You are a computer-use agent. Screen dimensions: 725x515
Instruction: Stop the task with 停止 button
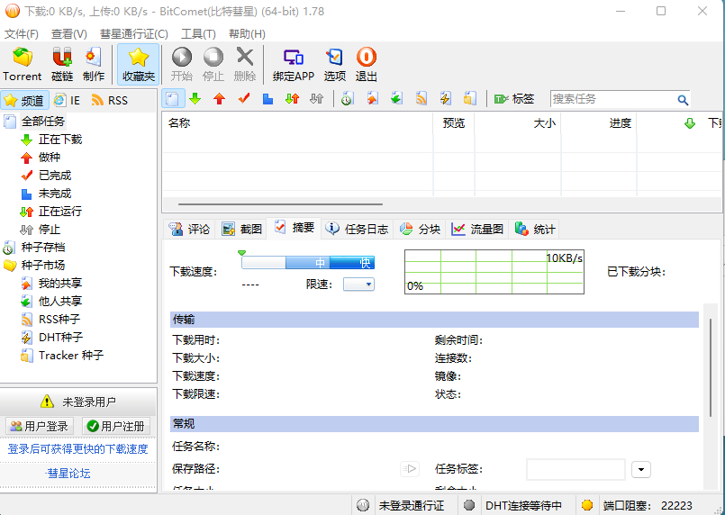(213, 65)
